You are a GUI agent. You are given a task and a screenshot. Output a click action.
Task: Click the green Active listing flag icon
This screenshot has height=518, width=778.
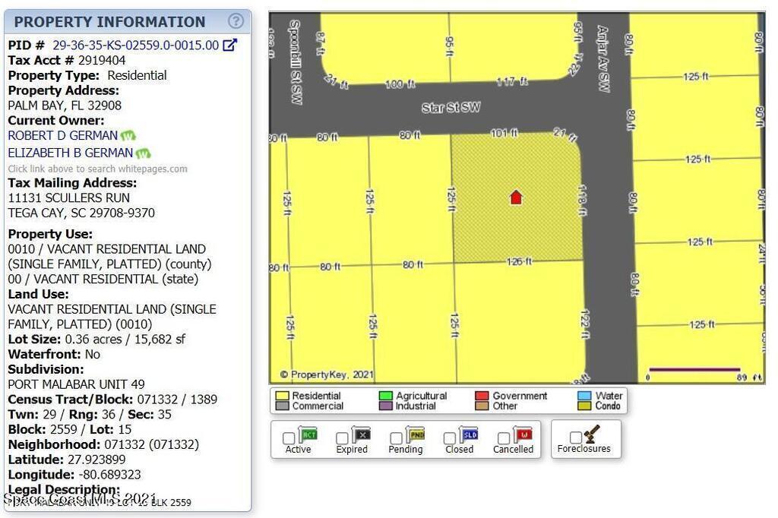(x=308, y=435)
